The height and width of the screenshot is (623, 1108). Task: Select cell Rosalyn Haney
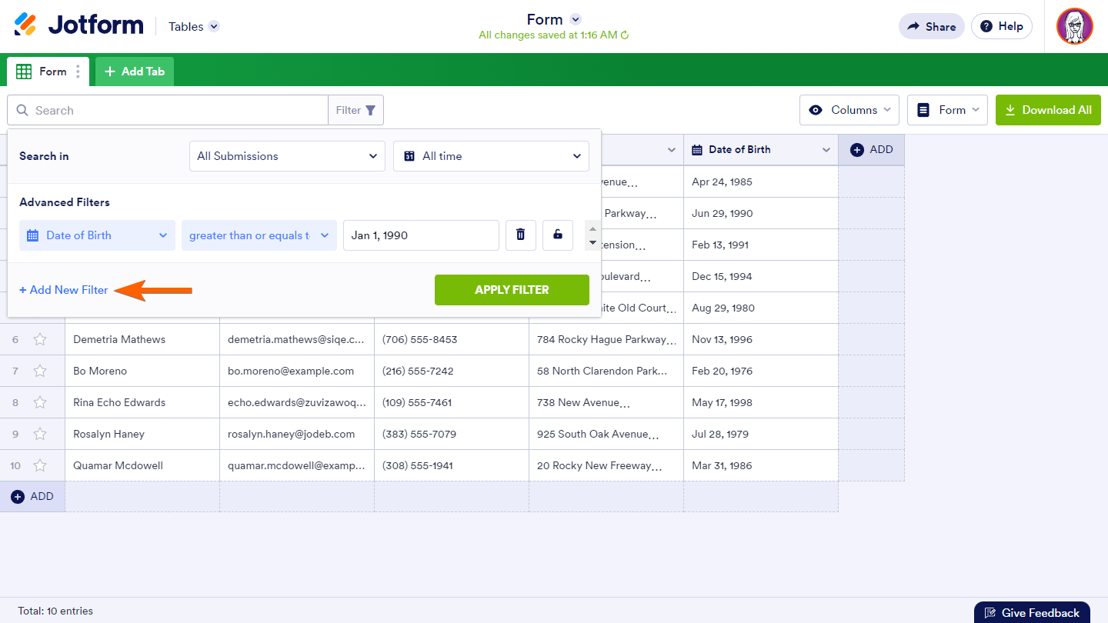point(142,434)
